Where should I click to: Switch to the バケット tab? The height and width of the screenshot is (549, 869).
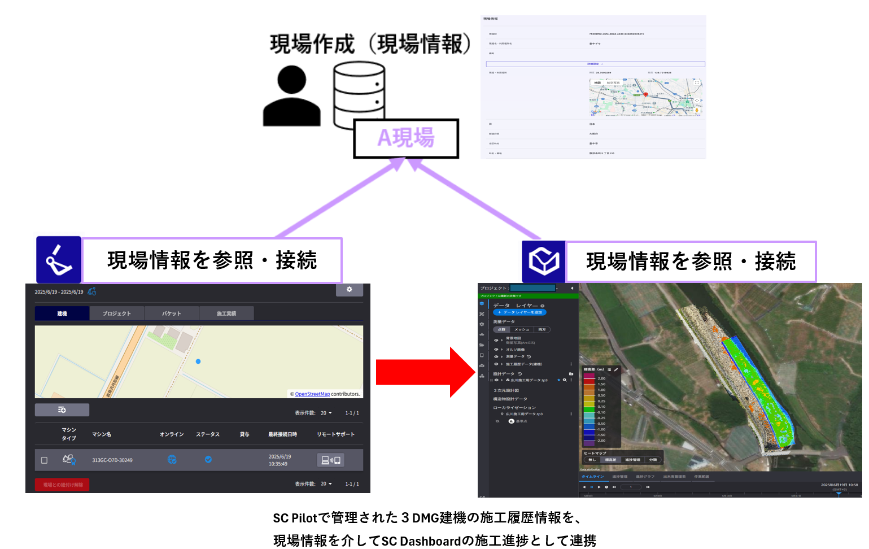(x=172, y=313)
